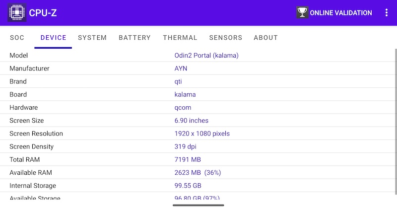Viewport: 397px width, 211px height.
Task: Click the Online Validation trophy icon
Action: (302, 12)
